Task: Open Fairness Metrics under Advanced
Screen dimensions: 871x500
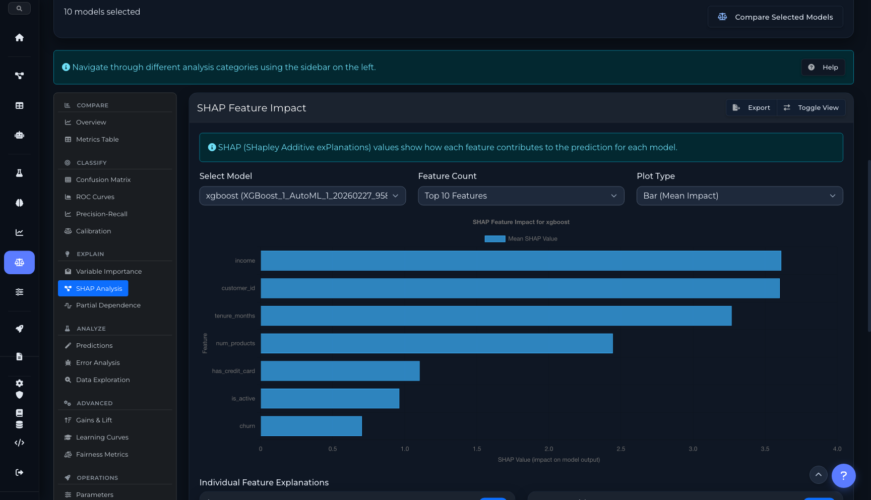Action: (101, 454)
